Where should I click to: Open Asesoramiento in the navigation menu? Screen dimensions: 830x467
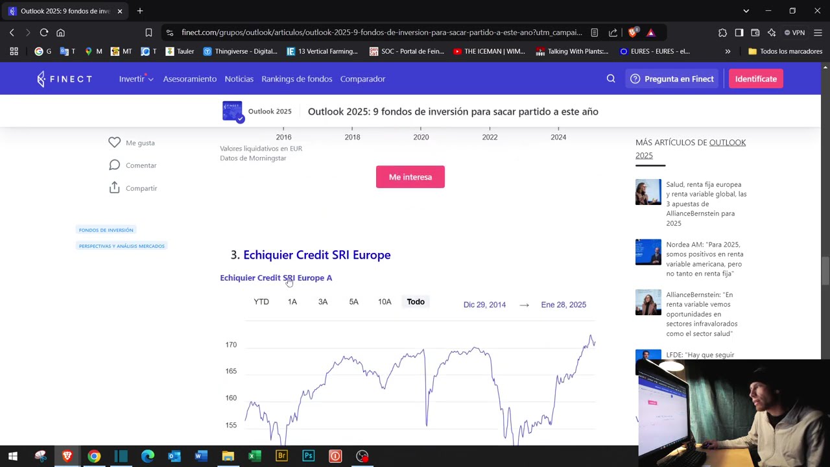click(x=189, y=78)
